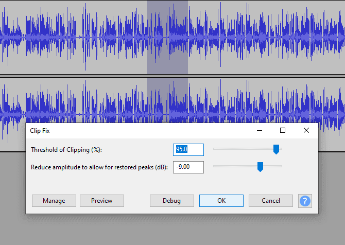The image size is (345, 245).
Task: Click the Manage button
Action: click(54, 201)
